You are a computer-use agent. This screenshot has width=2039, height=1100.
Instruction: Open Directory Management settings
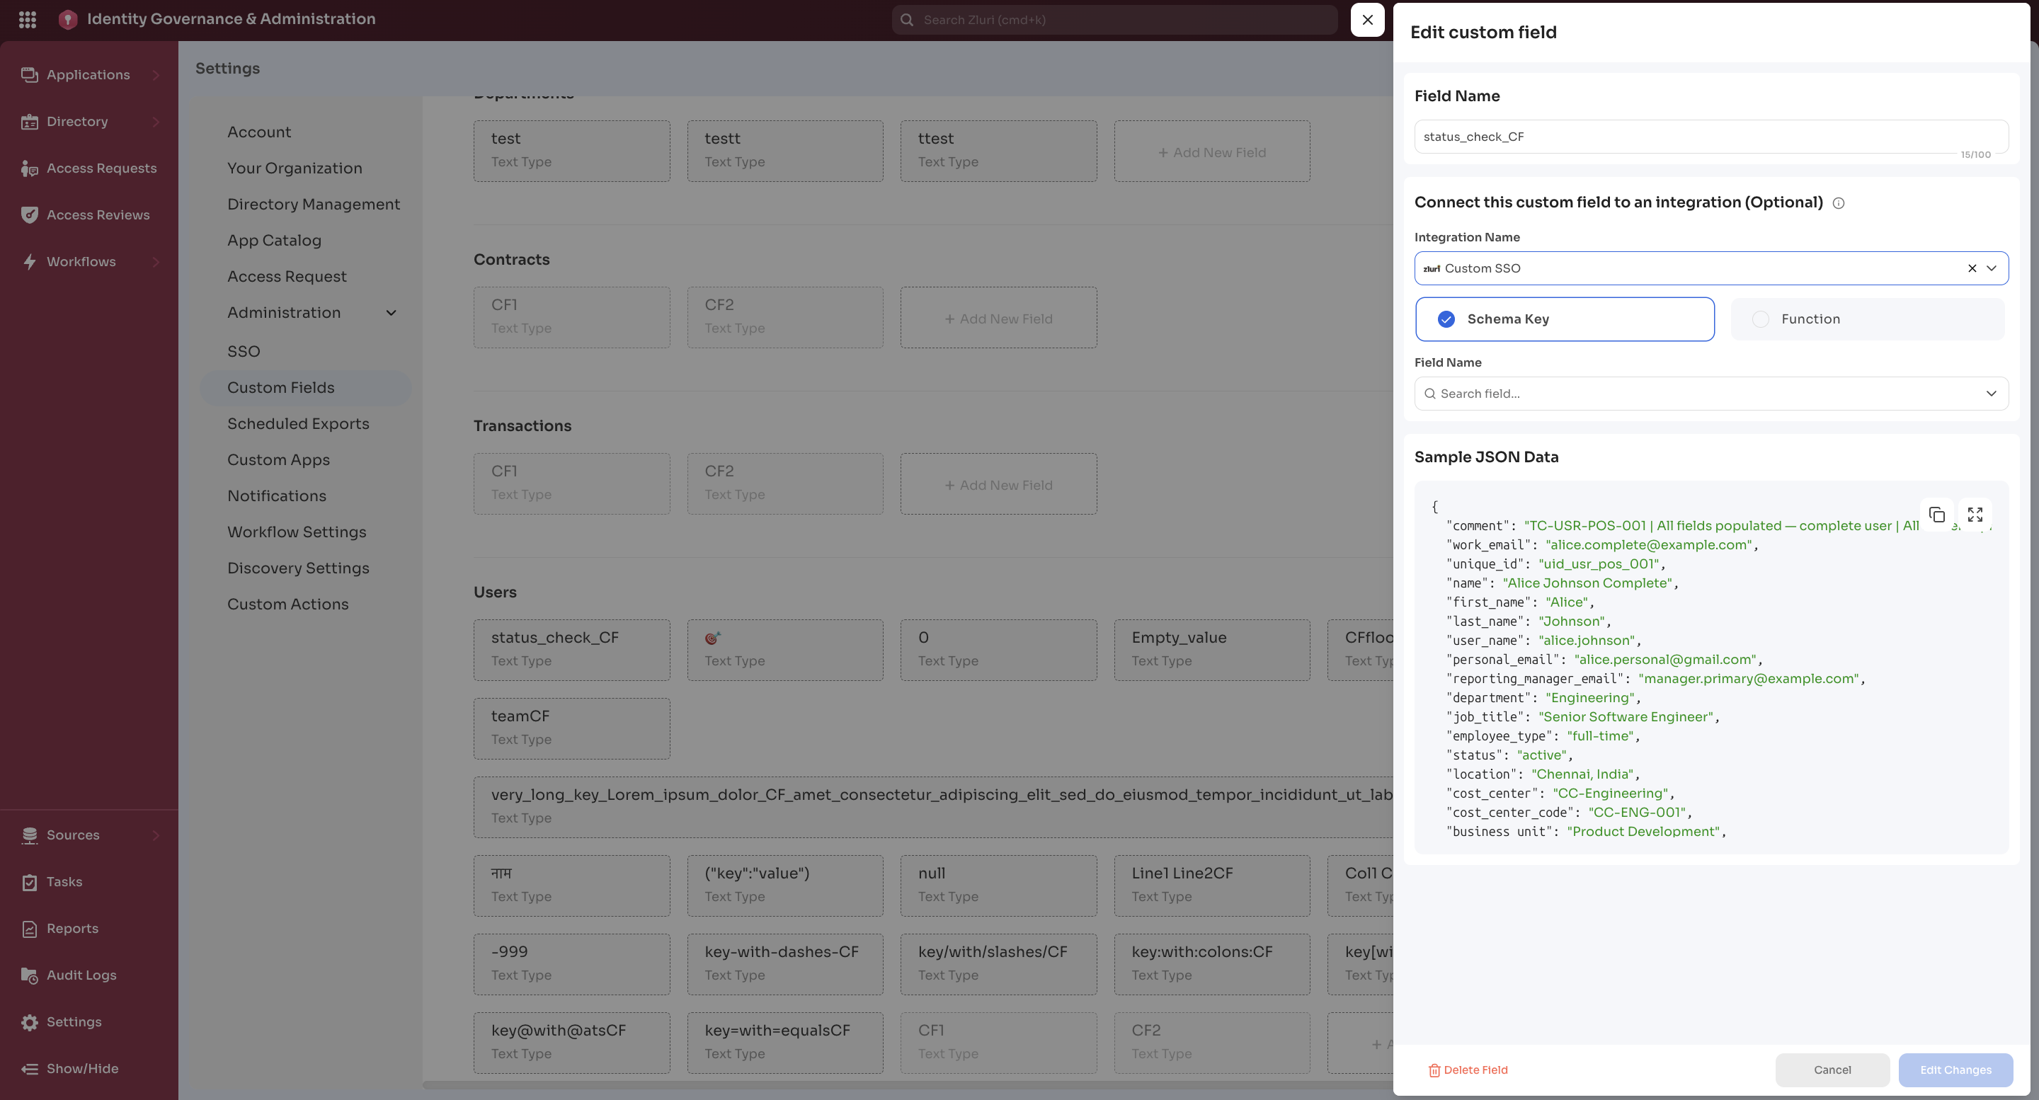click(314, 204)
